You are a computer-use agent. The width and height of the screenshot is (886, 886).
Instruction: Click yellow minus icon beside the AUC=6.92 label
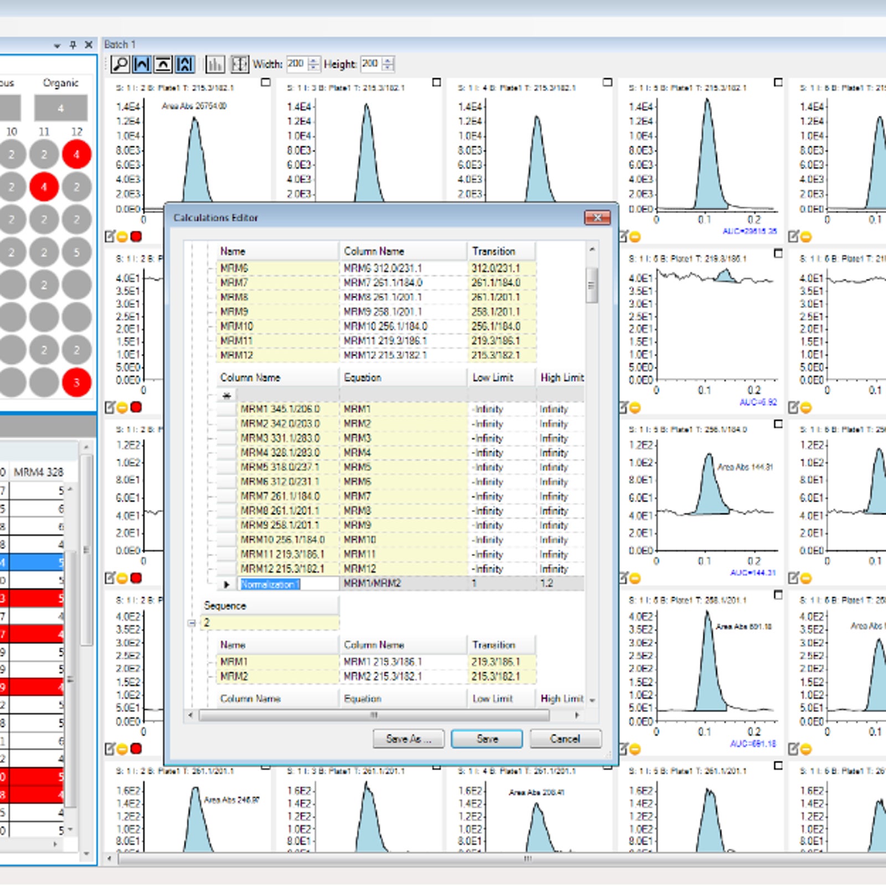[x=635, y=408]
